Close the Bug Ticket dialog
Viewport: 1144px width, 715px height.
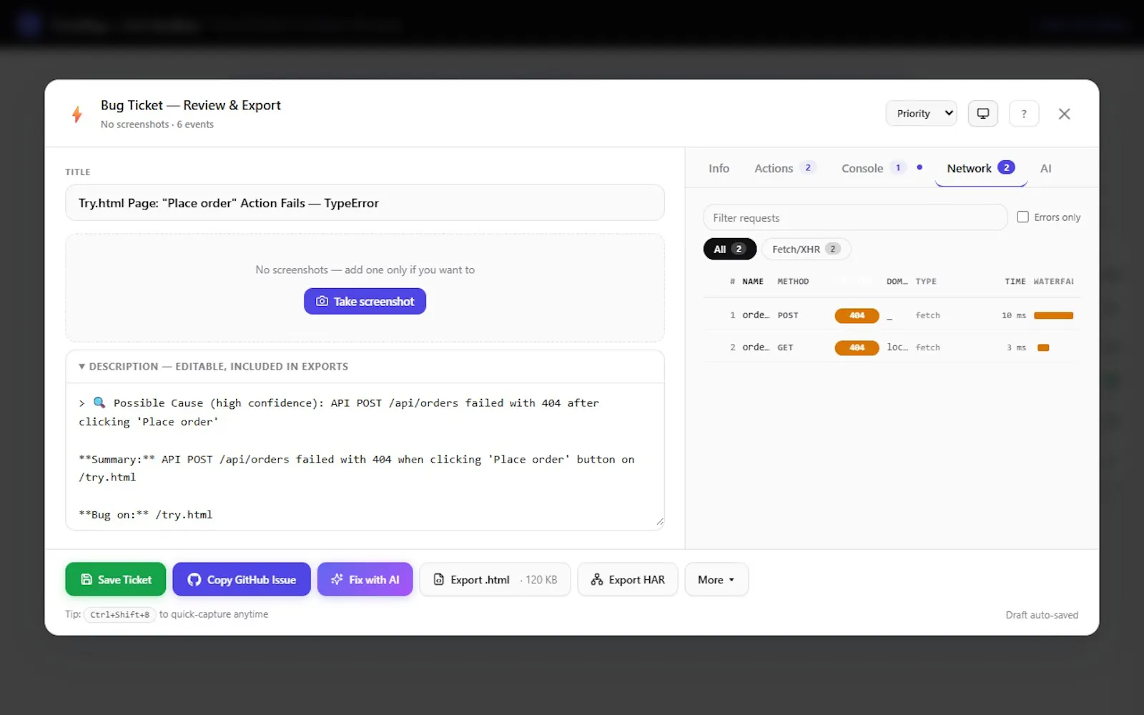click(x=1064, y=114)
